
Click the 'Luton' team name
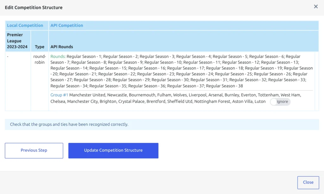[x=260, y=101]
